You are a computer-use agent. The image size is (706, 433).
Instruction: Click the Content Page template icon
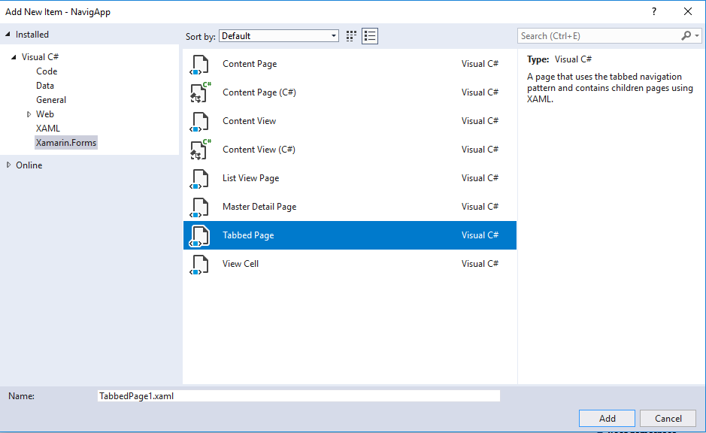point(199,65)
